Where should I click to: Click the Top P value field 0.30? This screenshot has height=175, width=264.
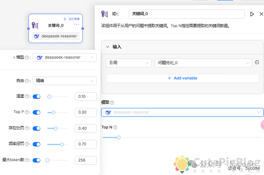click(x=86, y=112)
